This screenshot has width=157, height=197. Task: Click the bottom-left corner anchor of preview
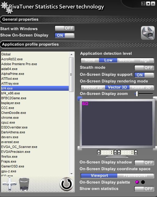[80, 148]
